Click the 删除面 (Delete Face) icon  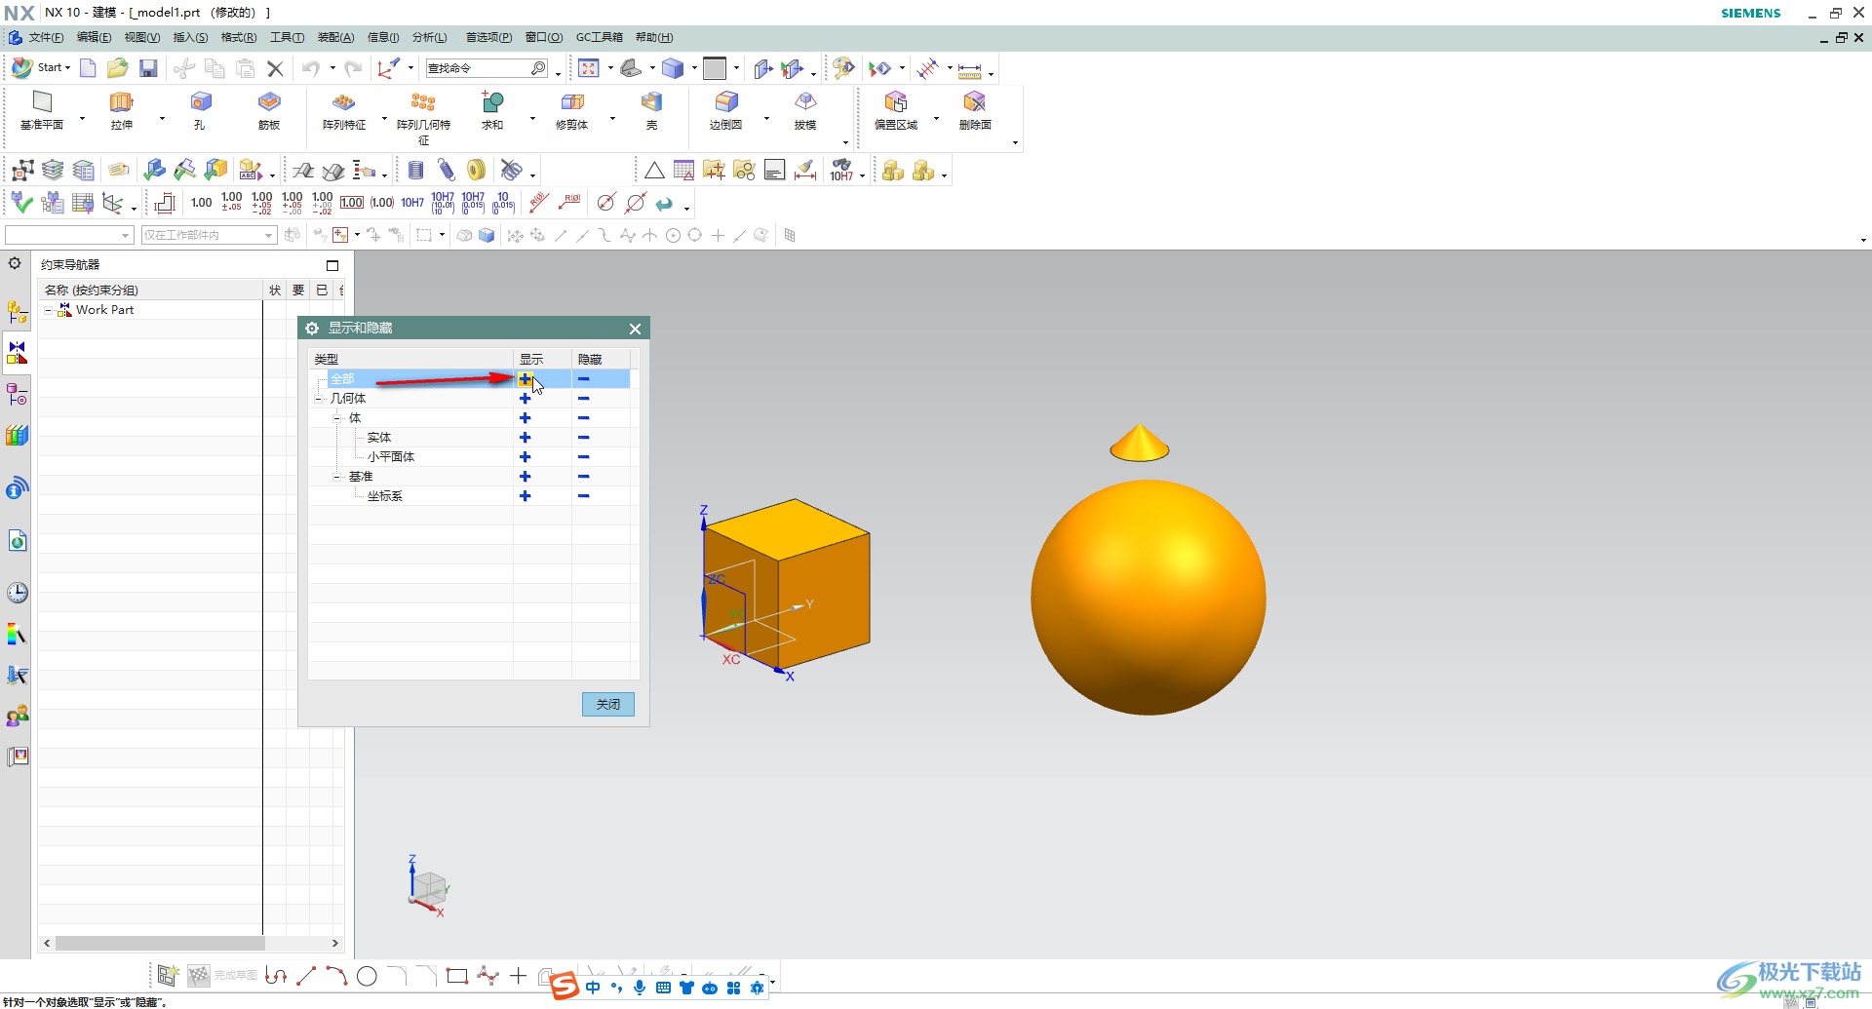coord(974,103)
